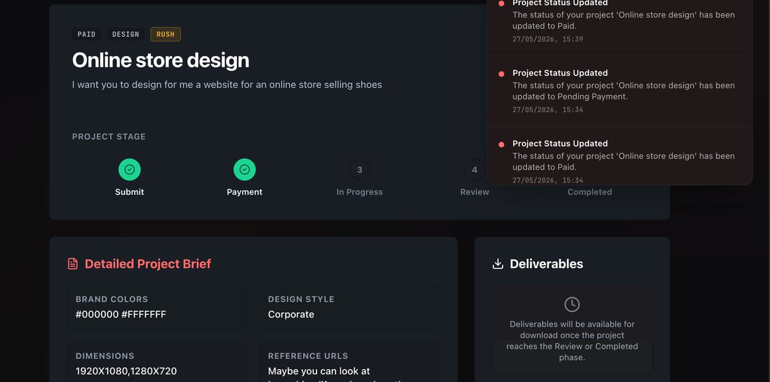The image size is (770, 382).
Task: Click the clock icon in Deliverables
Action: 572,304
